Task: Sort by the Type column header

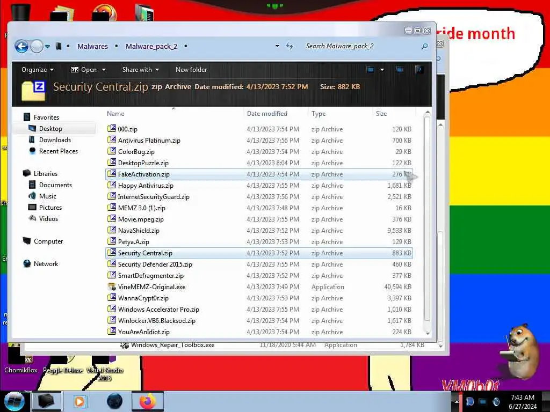Action: [319, 114]
